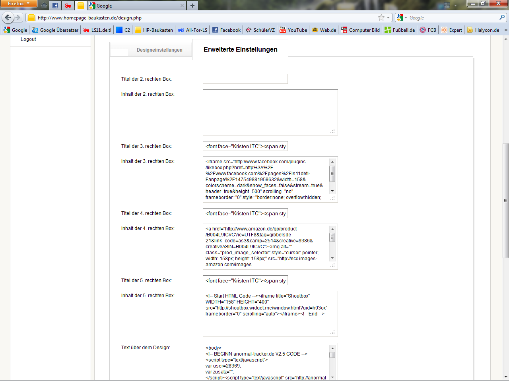Click scrollbar thumb of 3. rechten Box textarea

point(332,173)
